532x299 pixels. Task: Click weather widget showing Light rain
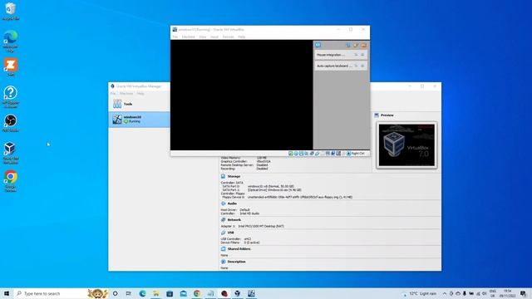(x=420, y=293)
